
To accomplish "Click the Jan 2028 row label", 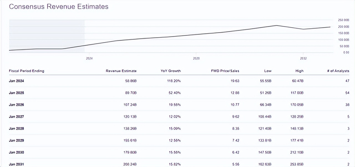I will point(16,129).
